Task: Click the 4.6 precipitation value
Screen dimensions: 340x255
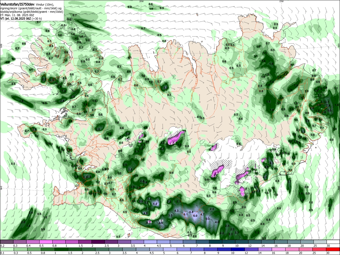Action: point(145,213)
